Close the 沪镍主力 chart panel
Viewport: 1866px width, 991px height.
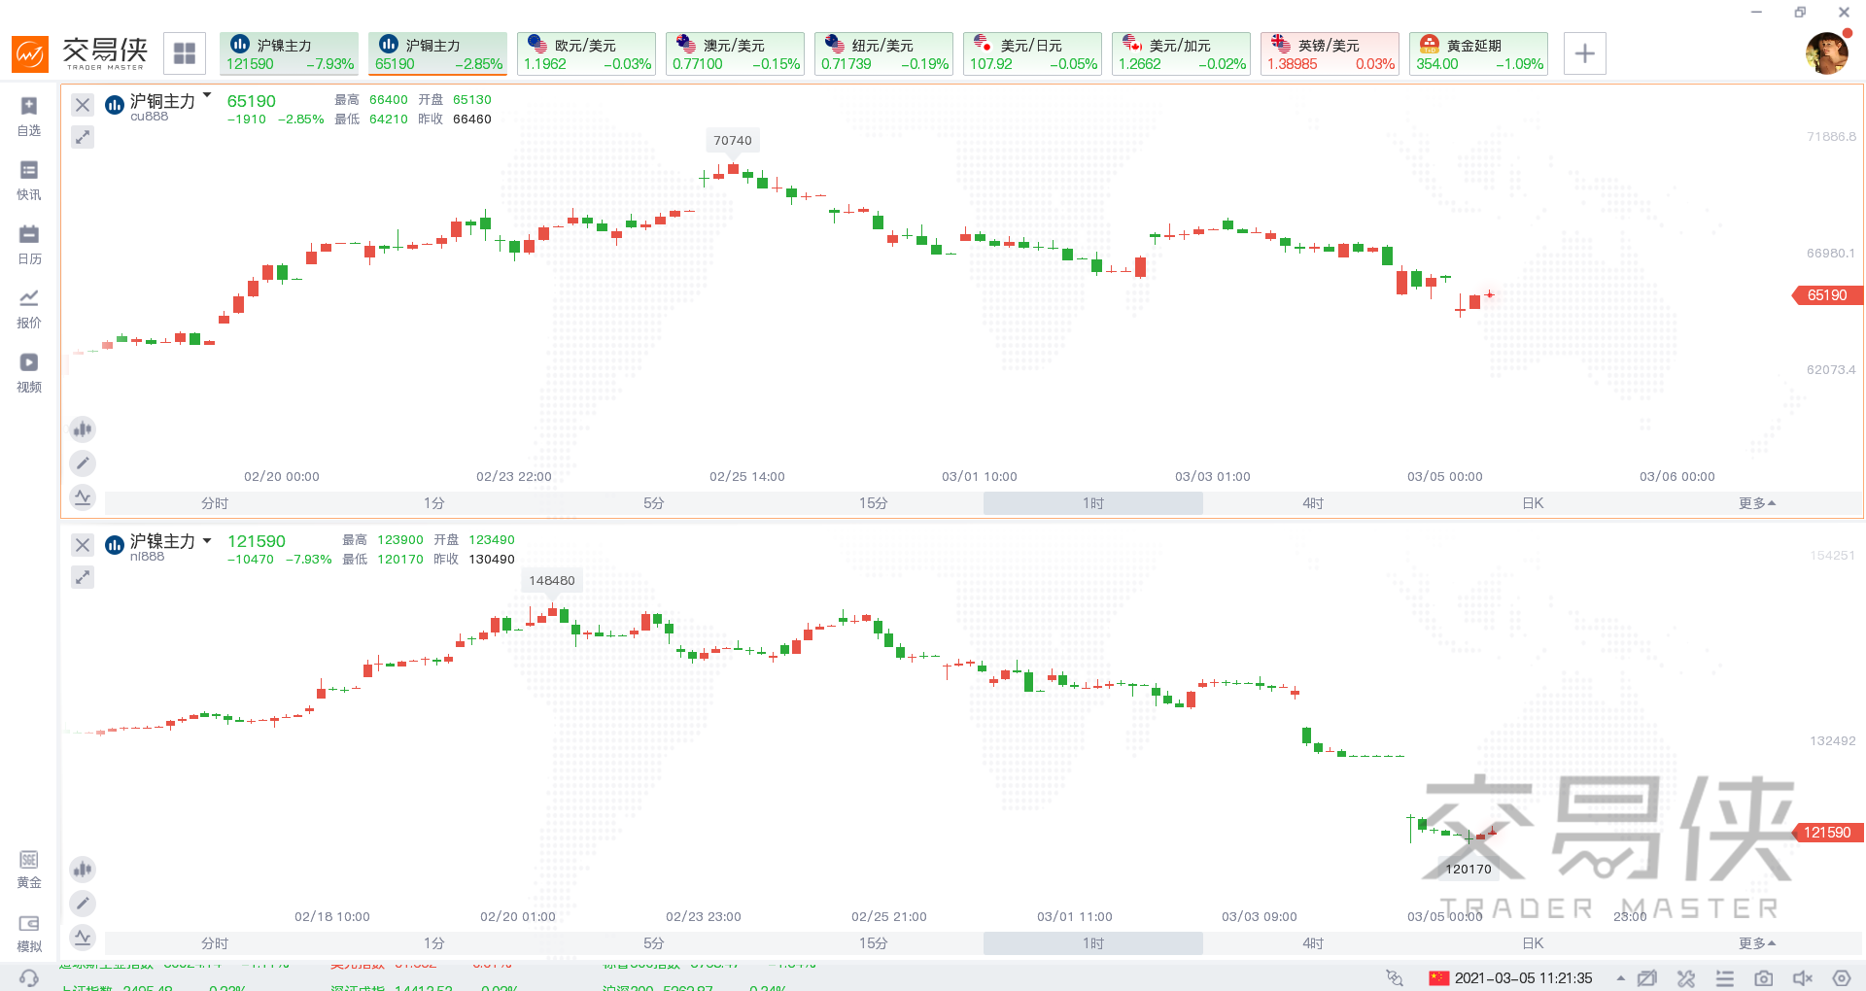(x=83, y=545)
